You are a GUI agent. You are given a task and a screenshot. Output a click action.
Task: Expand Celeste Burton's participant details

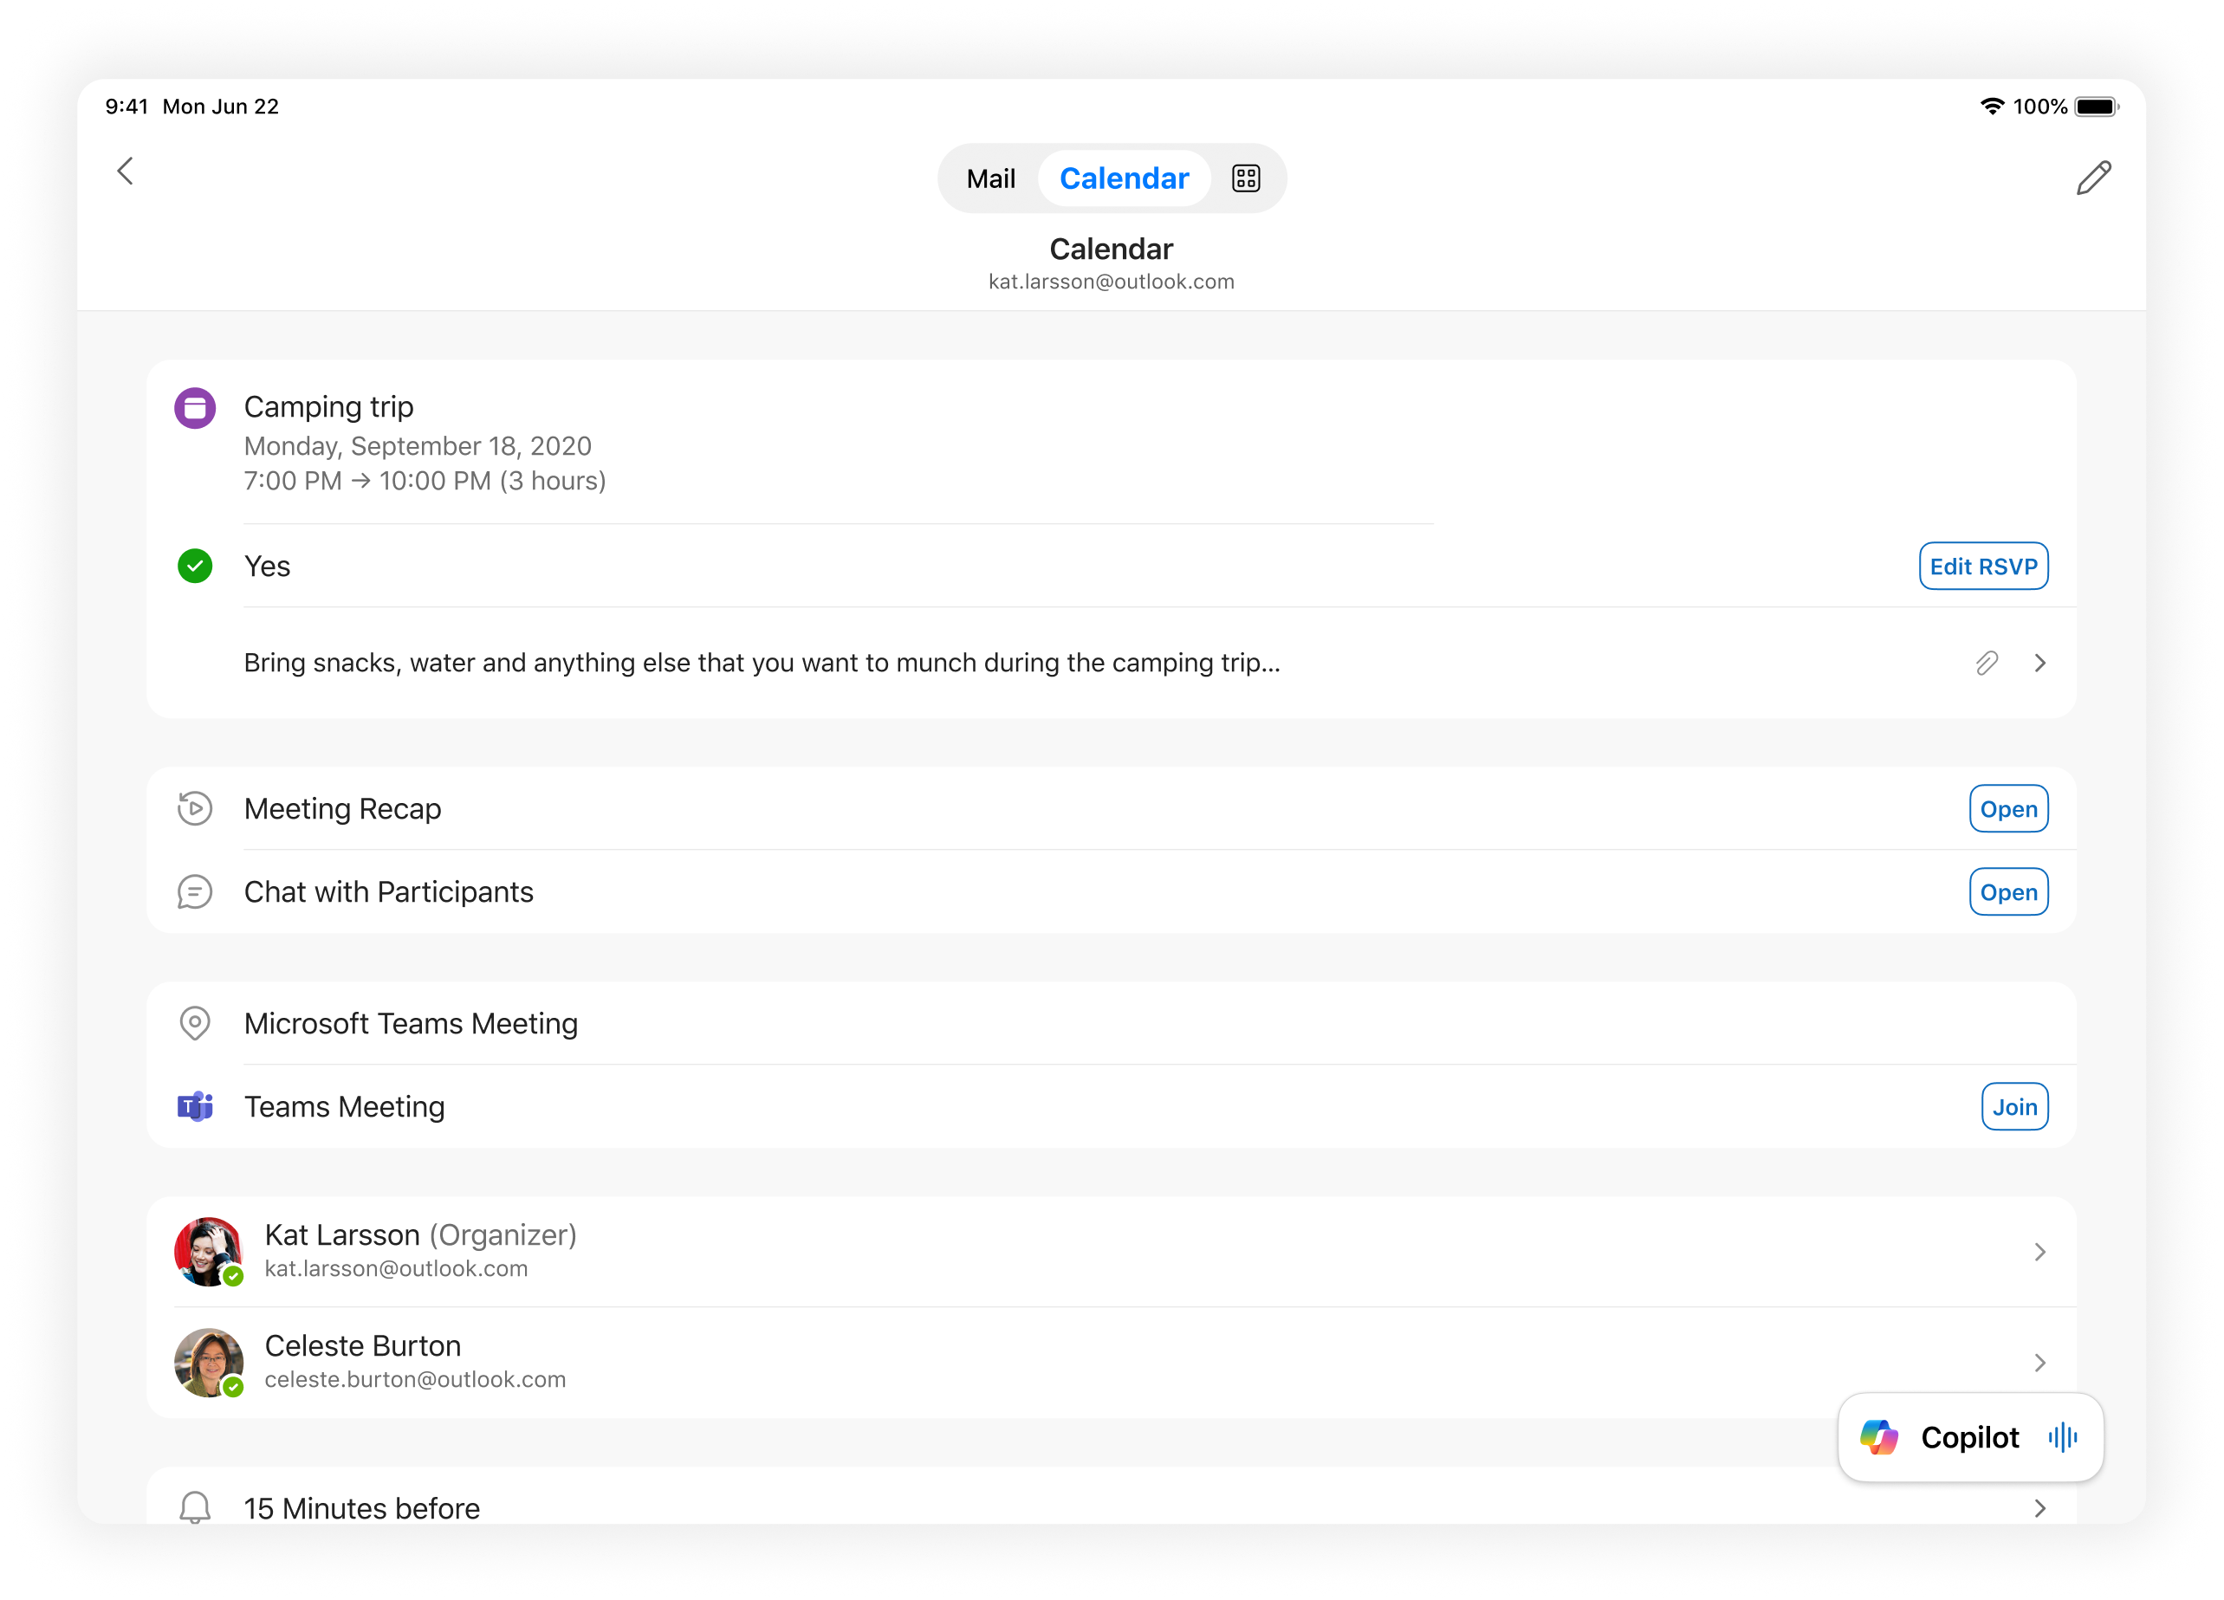pyautogui.click(x=2041, y=1362)
